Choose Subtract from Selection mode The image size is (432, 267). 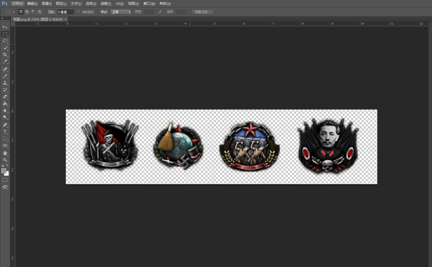[x=34, y=12]
